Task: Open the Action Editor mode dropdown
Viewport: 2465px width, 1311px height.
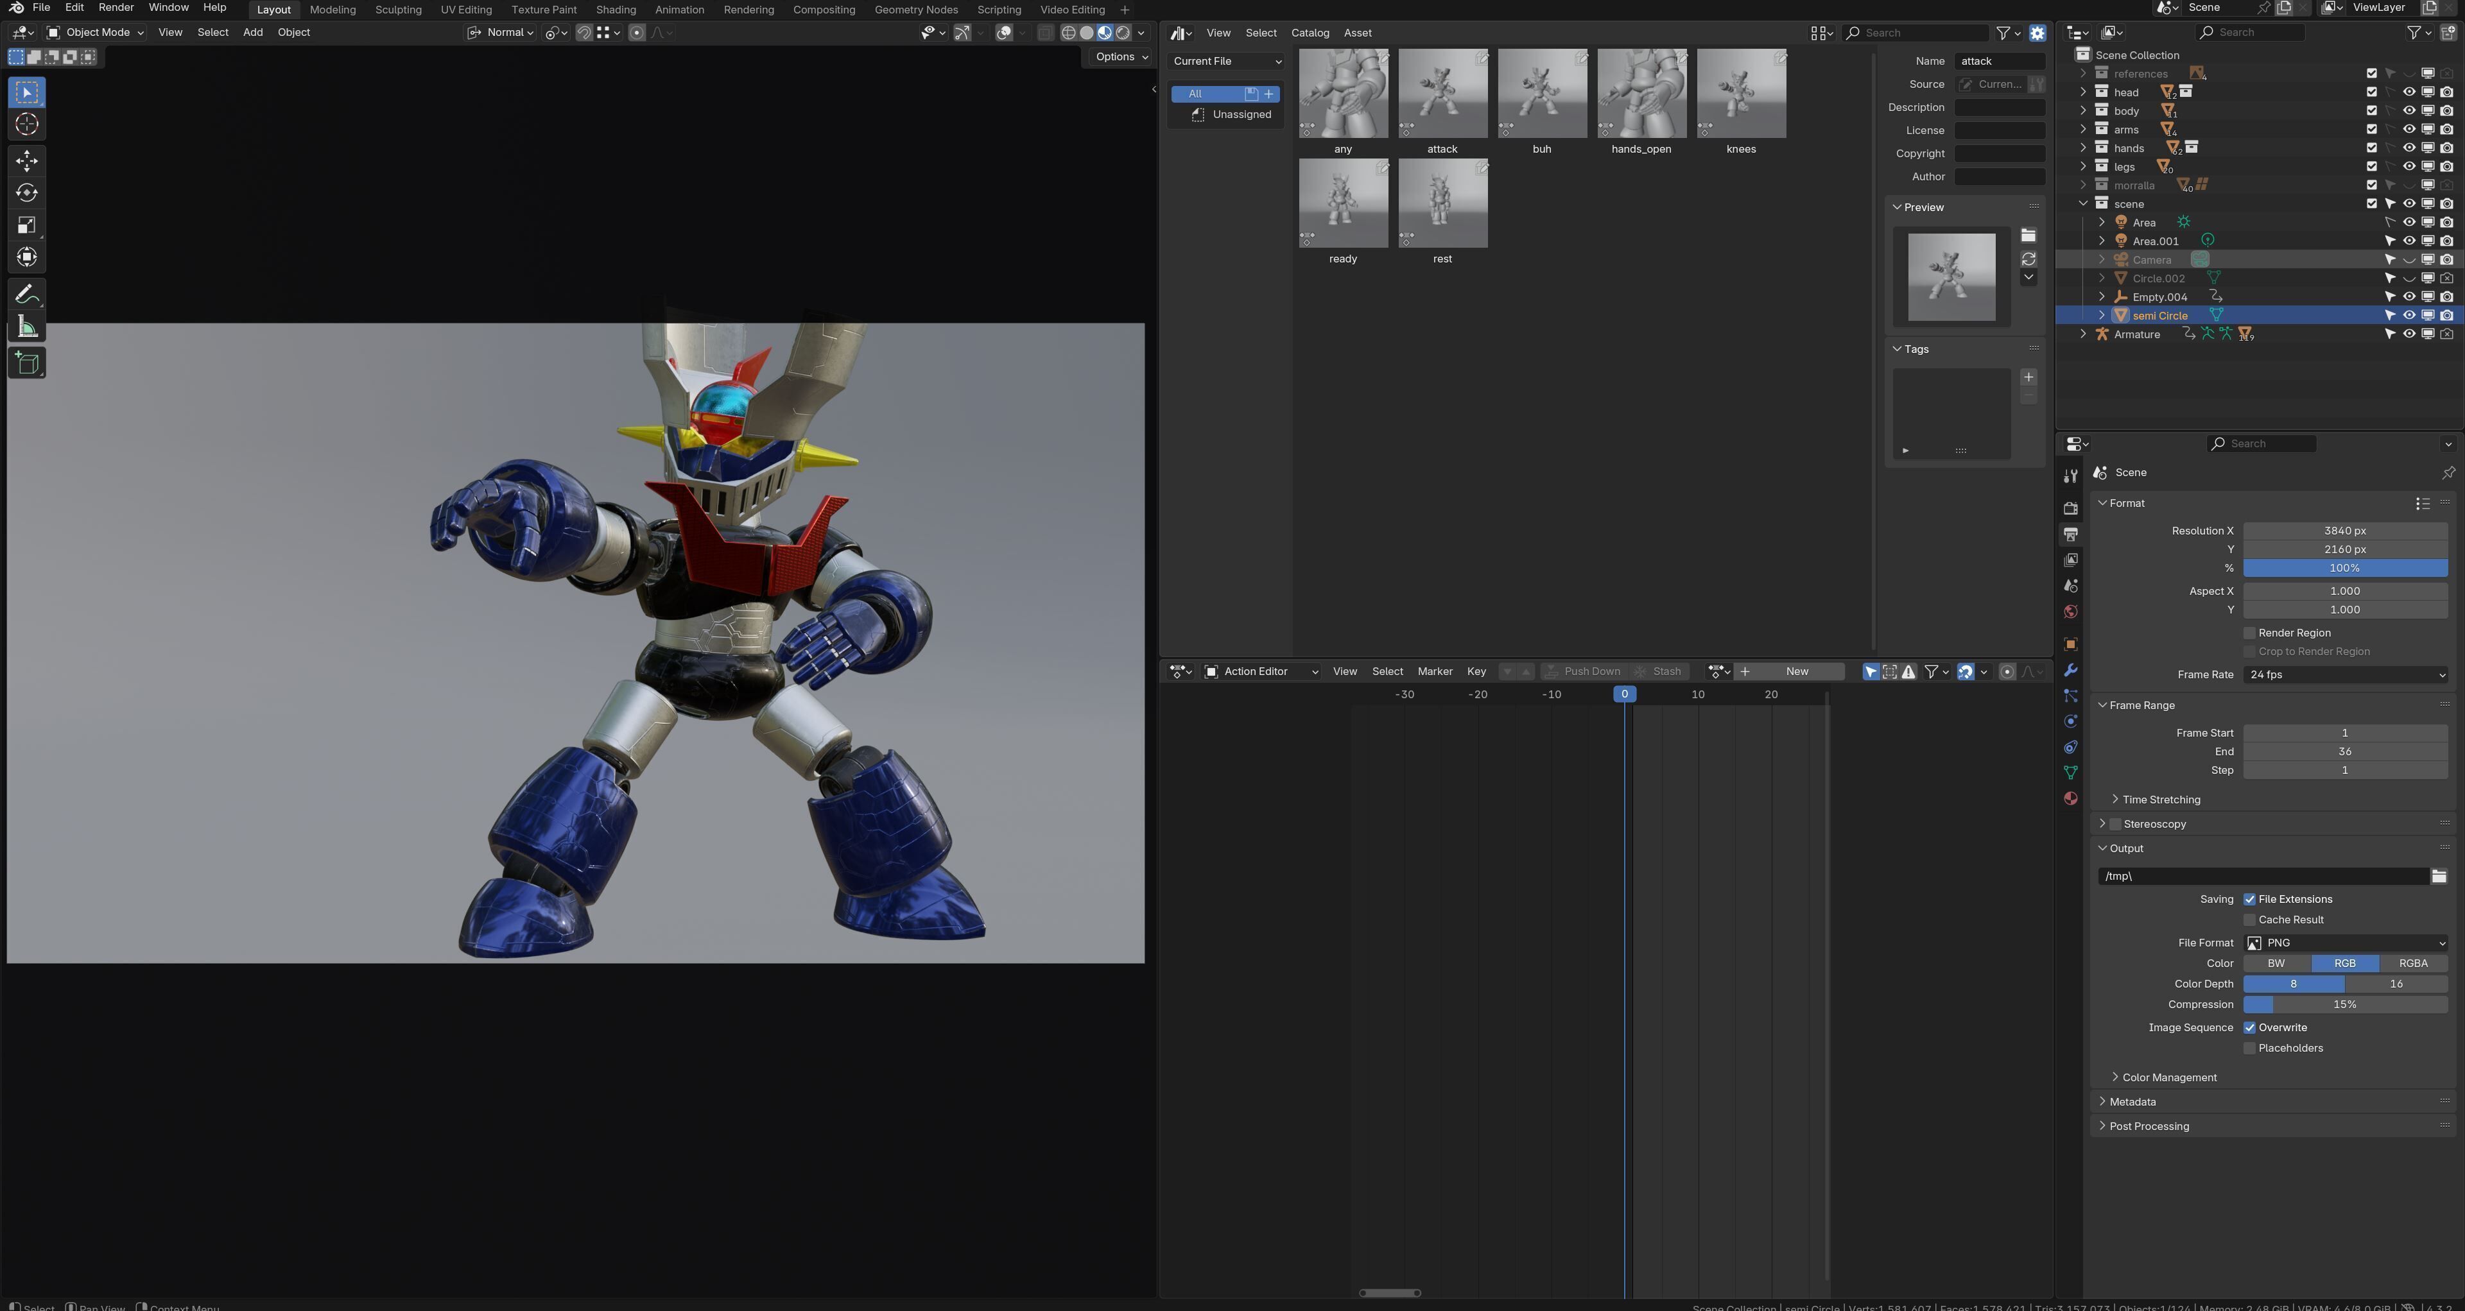Action: [1261, 671]
